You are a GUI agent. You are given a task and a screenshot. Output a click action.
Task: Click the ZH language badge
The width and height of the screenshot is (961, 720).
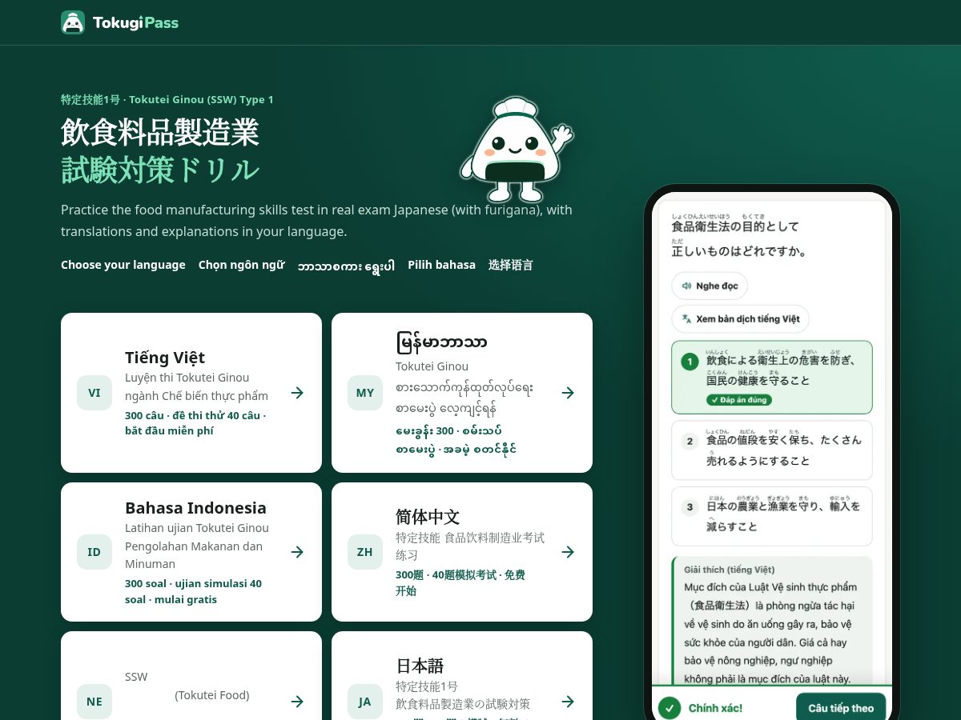point(365,552)
